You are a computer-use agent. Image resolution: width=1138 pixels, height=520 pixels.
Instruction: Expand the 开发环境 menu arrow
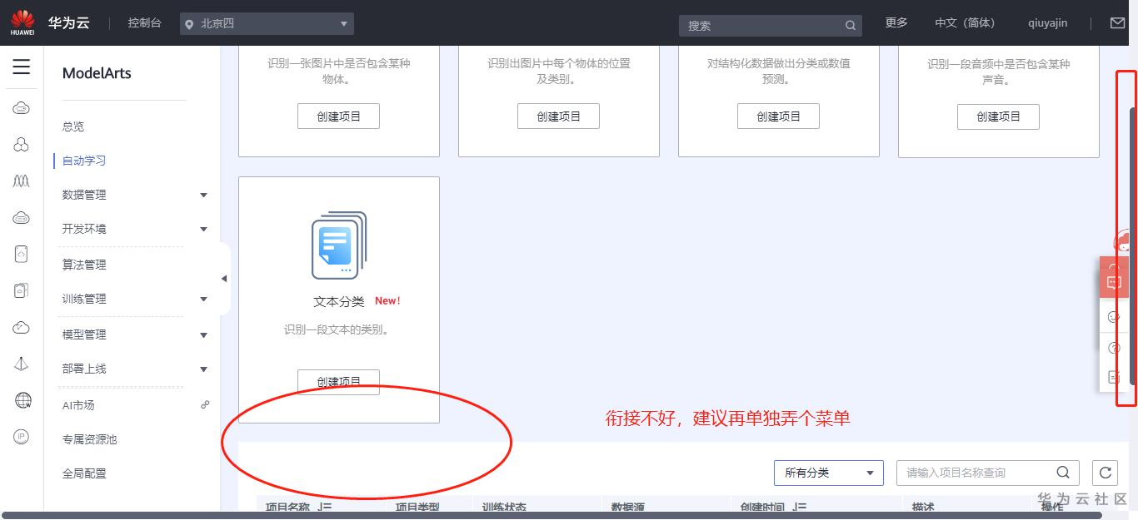coord(204,230)
